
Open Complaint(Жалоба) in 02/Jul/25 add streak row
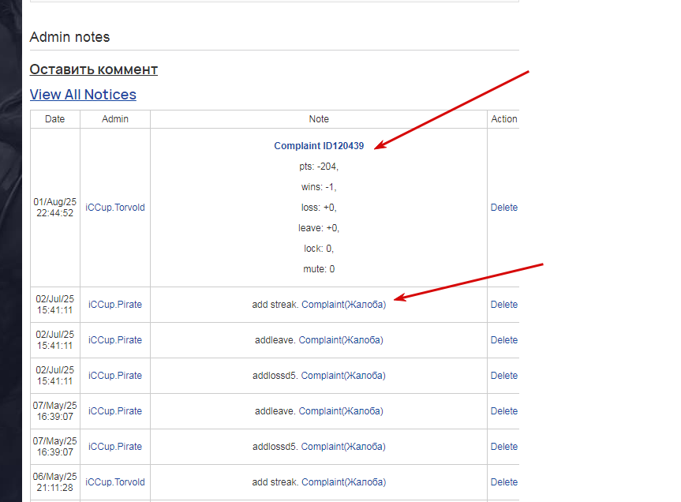pyautogui.click(x=343, y=305)
